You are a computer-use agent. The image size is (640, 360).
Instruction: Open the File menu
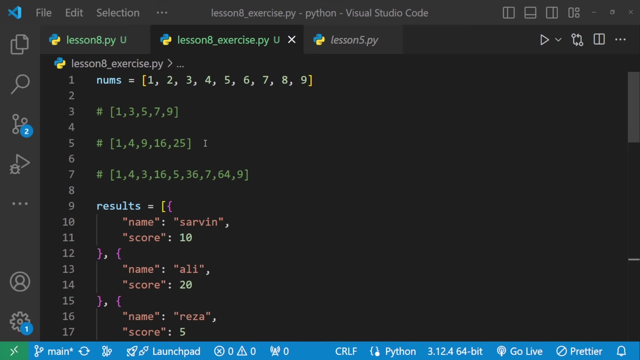click(x=44, y=13)
